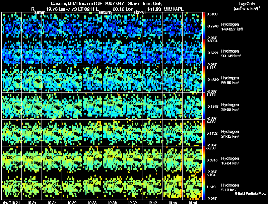This screenshot has width=268, height=204.
Task: Open the 90-149 keV image at 19:24
Action: click(x=32, y=53)
